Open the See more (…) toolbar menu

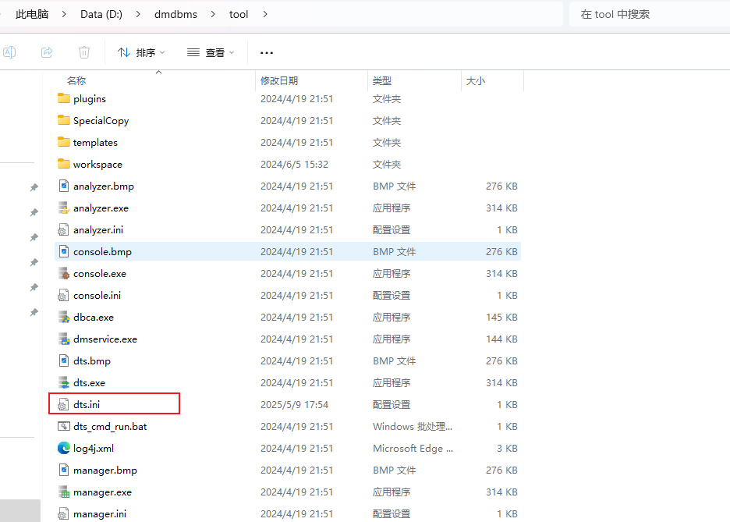coord(266,51)
